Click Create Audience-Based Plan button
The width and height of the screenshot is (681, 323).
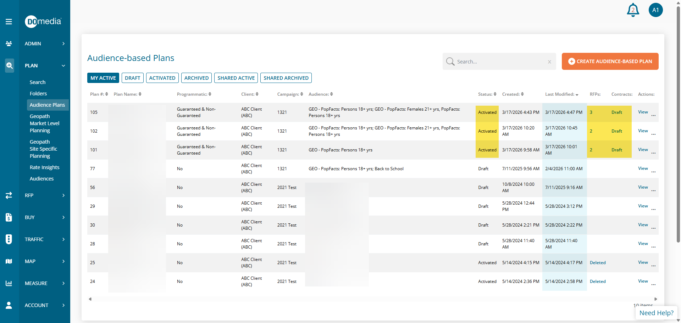610,61
